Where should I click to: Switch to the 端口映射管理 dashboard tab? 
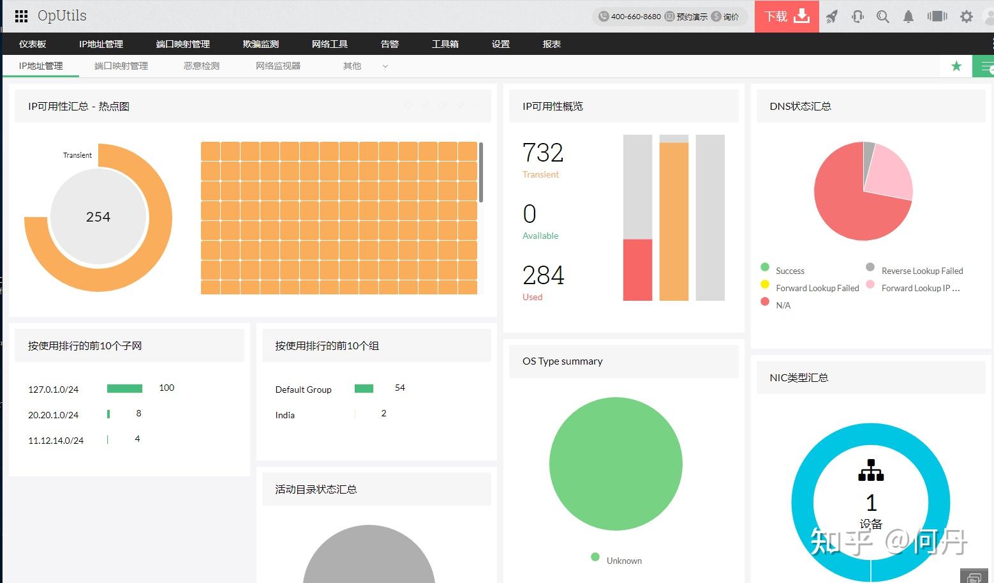(x=121, y=66)
